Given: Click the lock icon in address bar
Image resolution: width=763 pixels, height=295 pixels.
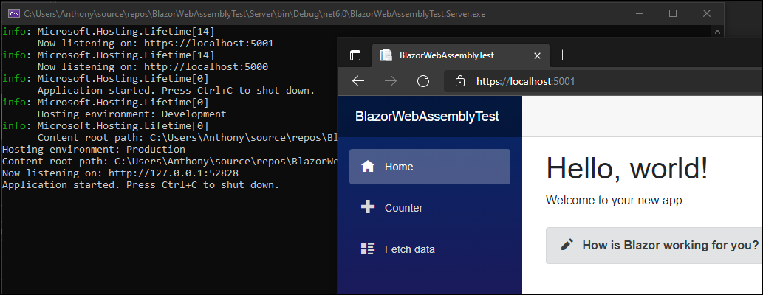Looking at the screenshot, I should click(459, 82).
